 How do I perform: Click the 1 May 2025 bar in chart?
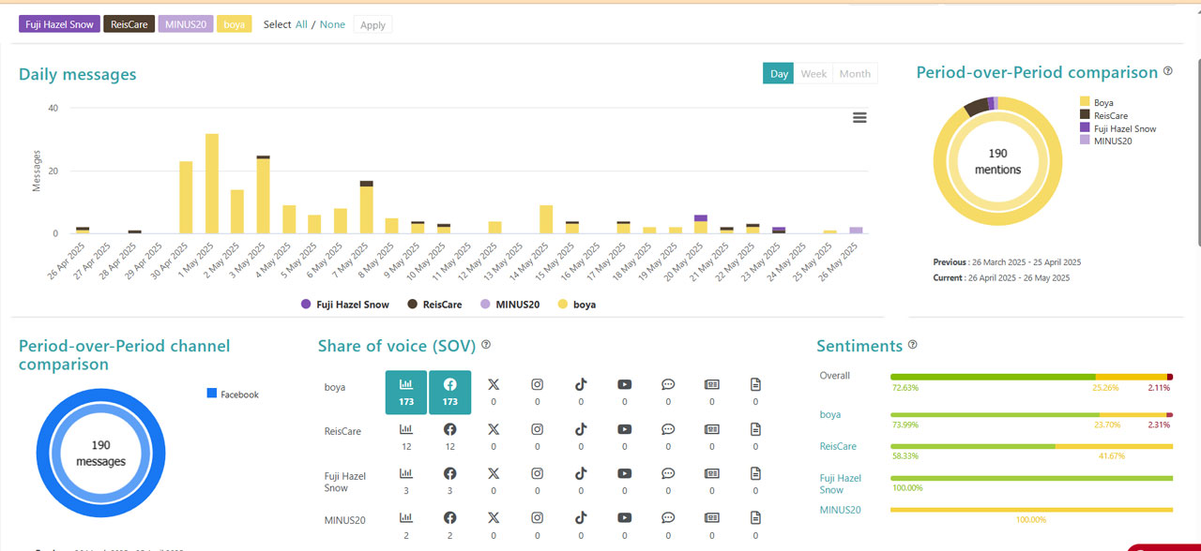pos(212,183)
